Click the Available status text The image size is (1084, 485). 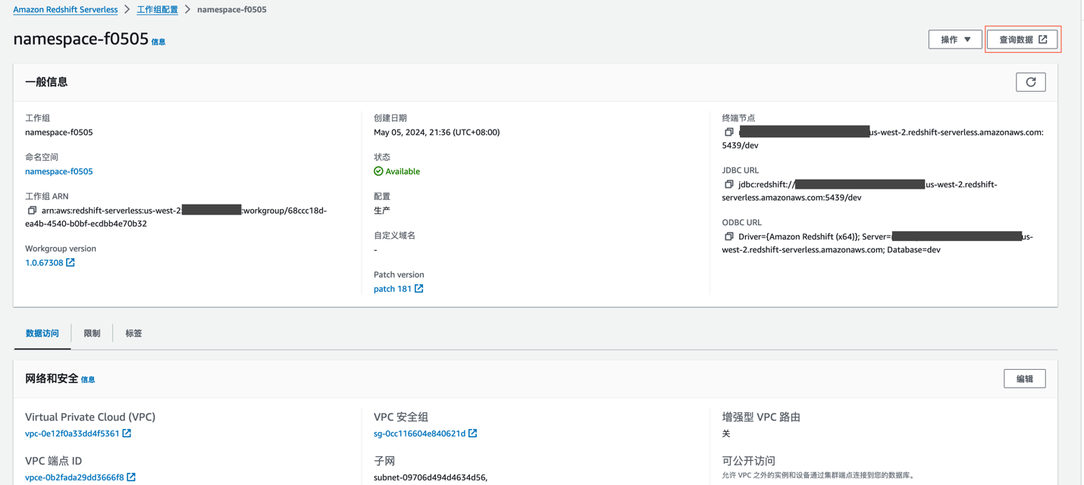pyautogui.click(x=403, y=171)
